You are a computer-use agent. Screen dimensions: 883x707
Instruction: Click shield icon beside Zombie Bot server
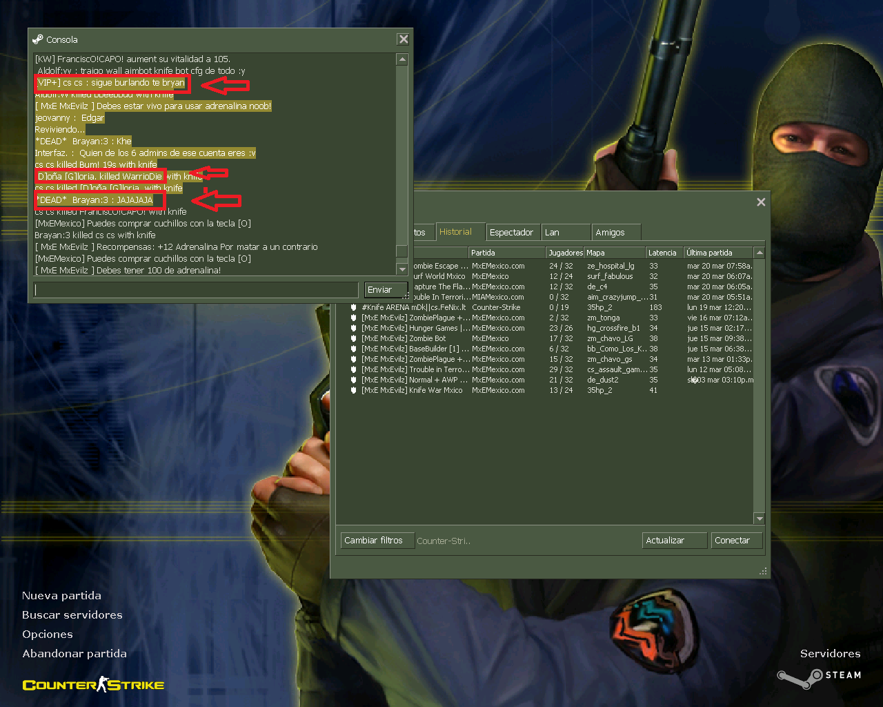pos(353,338)
